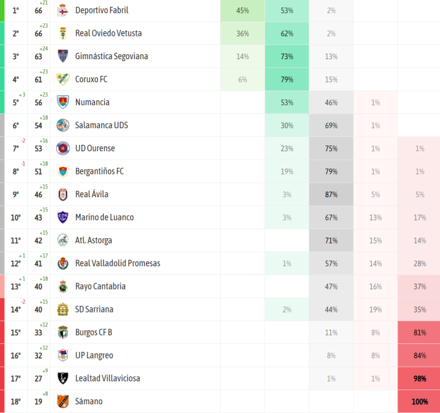Image resolution: width=440 pixels, height=413 pixels.
Task: Click the Burgos CF B crest
Action: click(62, 332)
